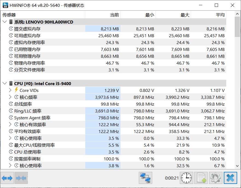Click the clock icon beside Ring/LLC 频率
Viewport: 241px width, 188px height.
[11, 111]
